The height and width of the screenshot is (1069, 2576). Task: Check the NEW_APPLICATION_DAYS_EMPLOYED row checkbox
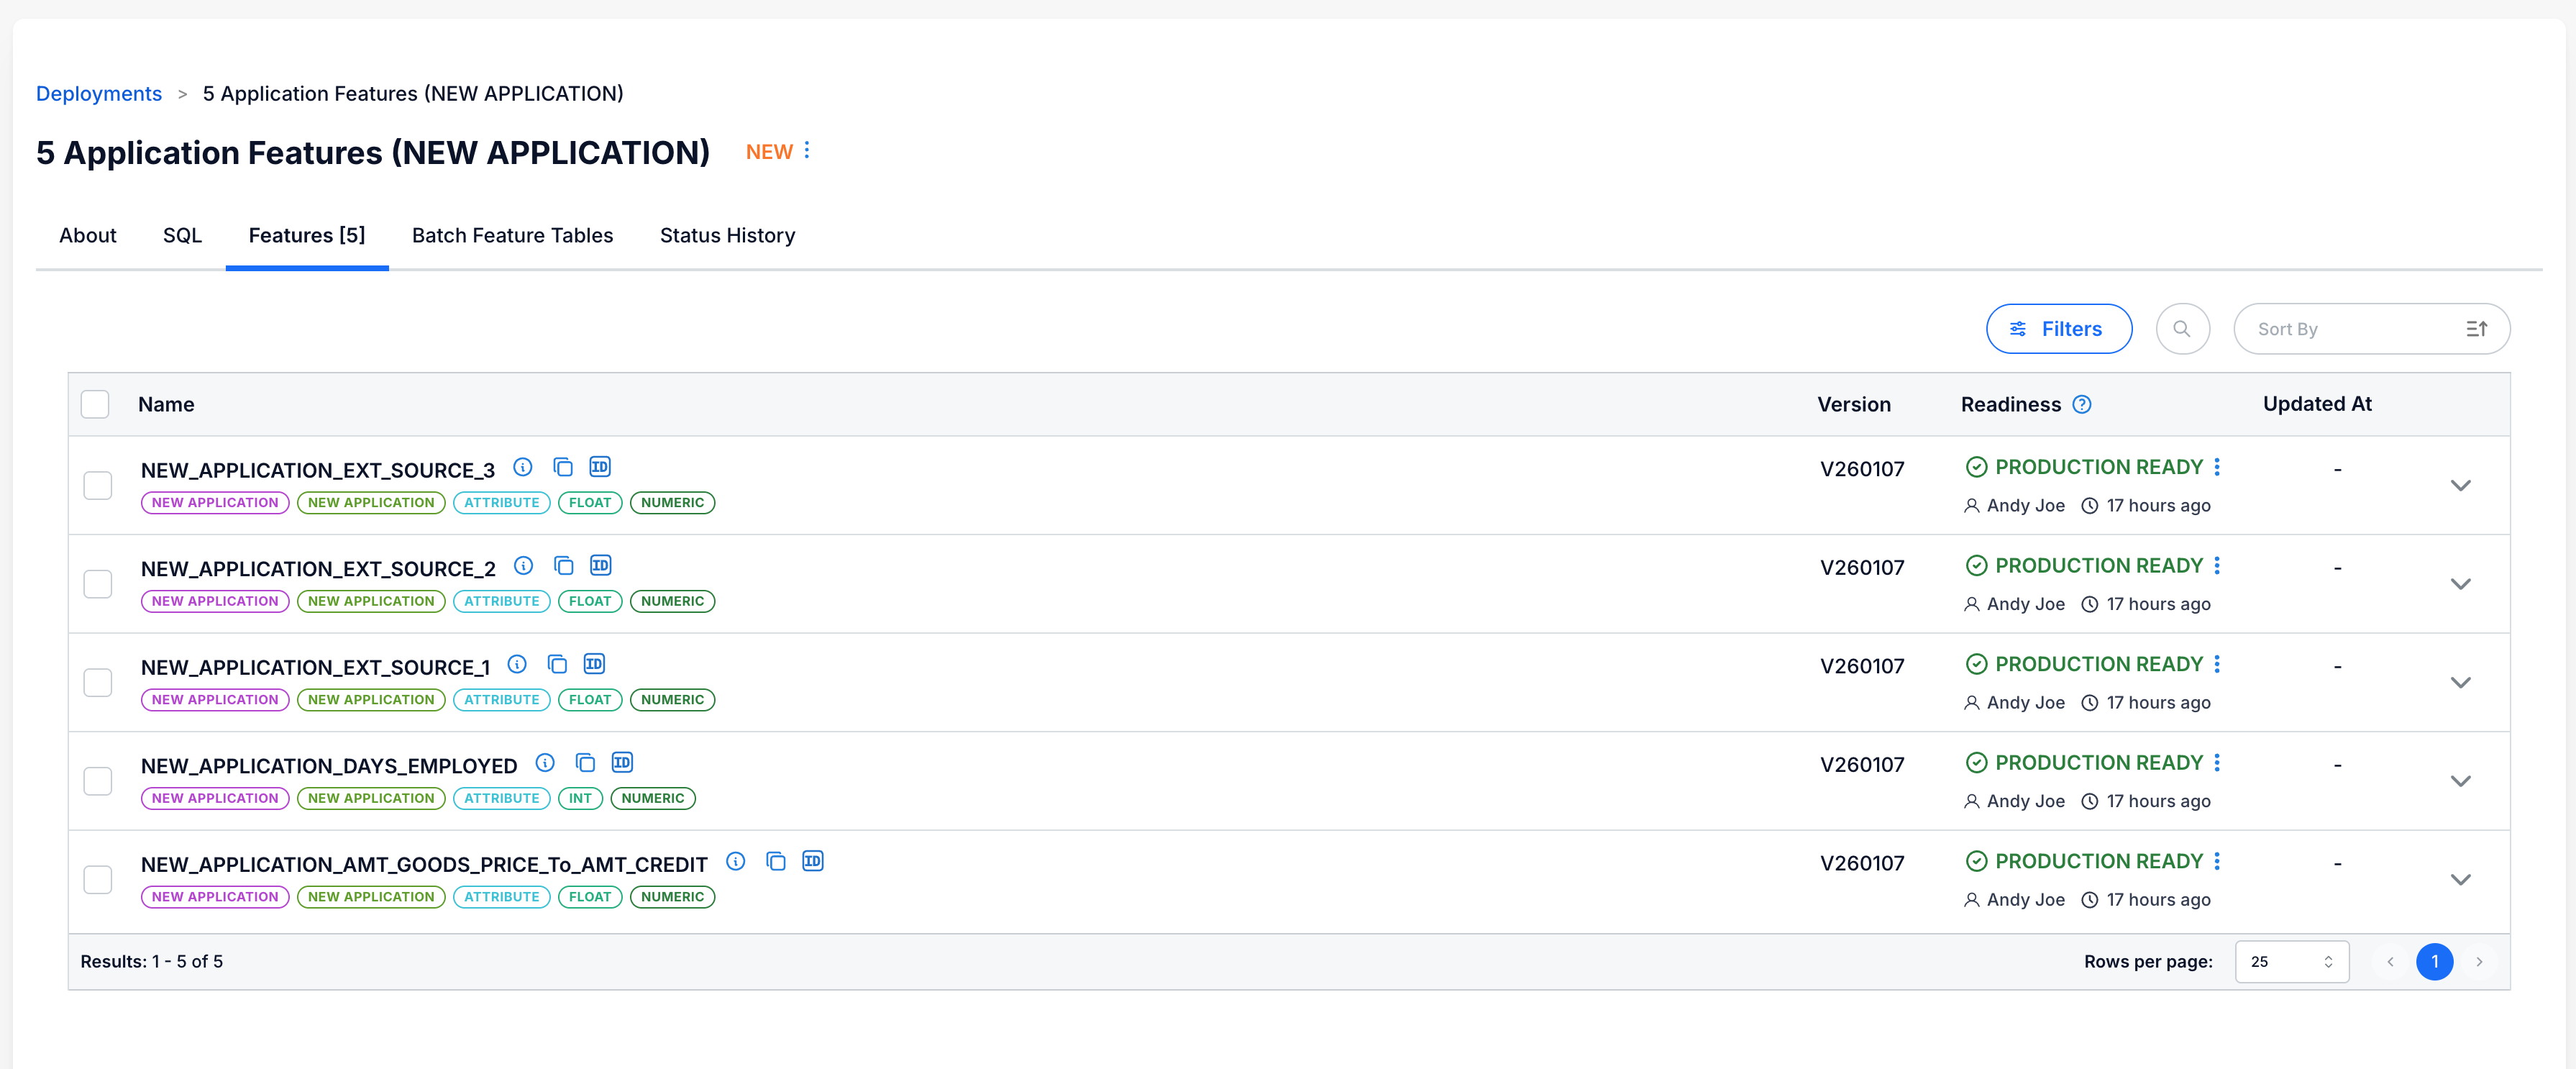(x=97, y=781)
